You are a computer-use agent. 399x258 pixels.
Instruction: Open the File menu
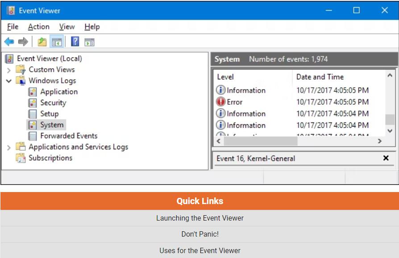tap(13, 27)
